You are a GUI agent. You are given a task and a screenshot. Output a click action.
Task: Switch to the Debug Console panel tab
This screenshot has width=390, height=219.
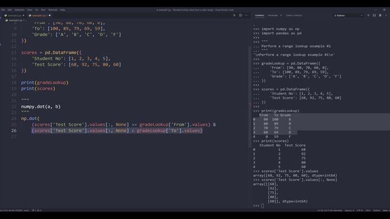pos(294,15)
